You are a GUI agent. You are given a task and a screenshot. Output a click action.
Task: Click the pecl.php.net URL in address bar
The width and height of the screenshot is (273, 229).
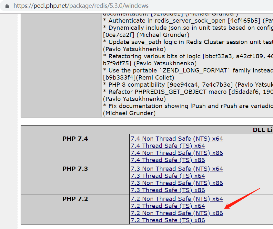[81, 6]
